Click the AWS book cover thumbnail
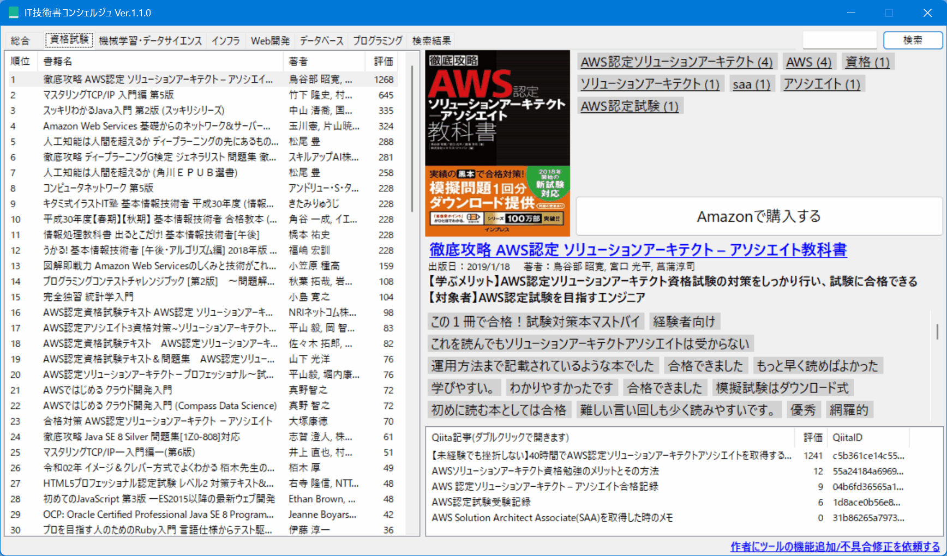The width and height of the screenshot is (947, 556). (498, 144)
